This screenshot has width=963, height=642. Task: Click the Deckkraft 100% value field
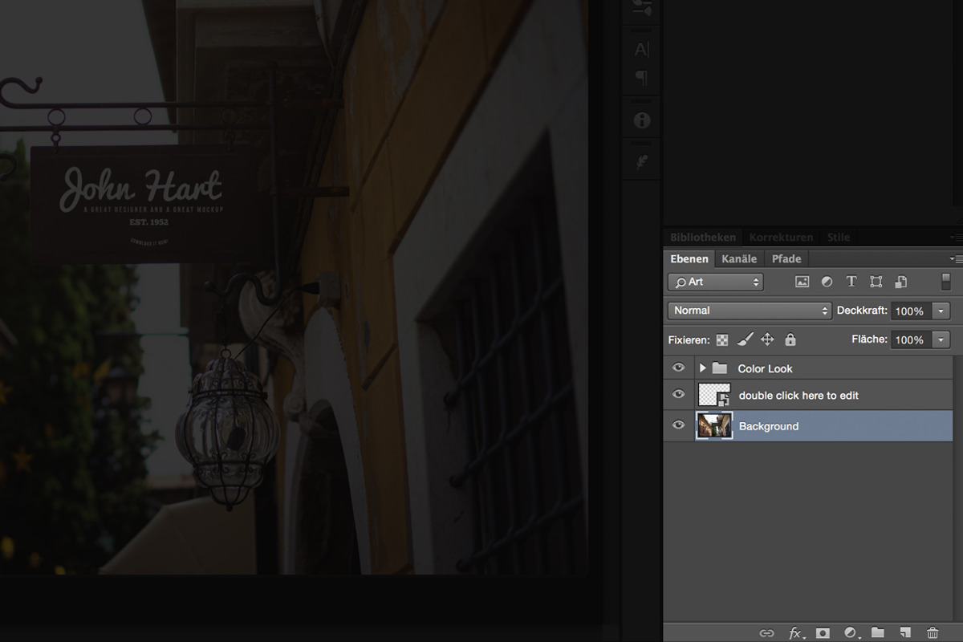click(x=910, y=311)
